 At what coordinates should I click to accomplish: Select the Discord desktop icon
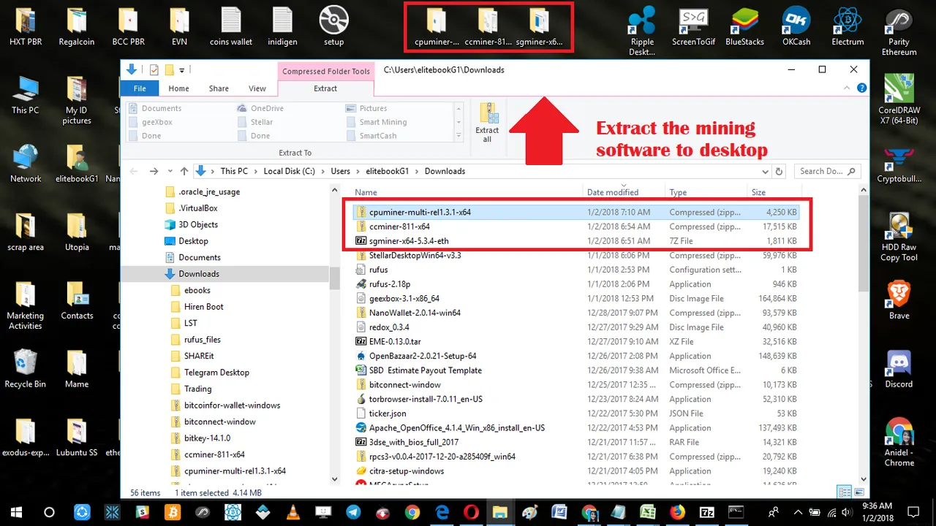899,370
